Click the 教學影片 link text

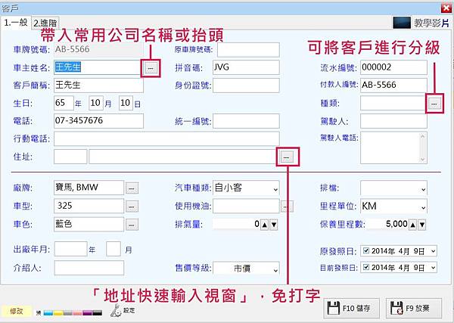[x=431, y=23]
